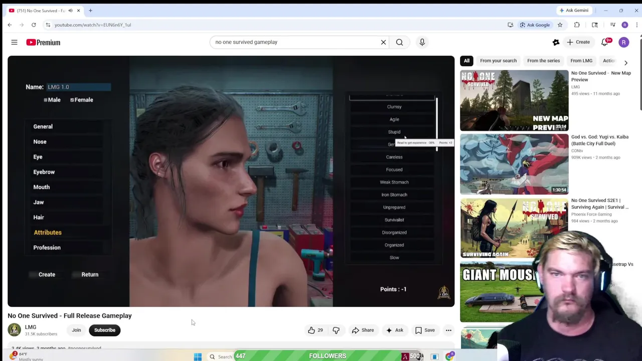Open the account avatar menu
Viewport: 642px width, 361px height.
[623, 42]
